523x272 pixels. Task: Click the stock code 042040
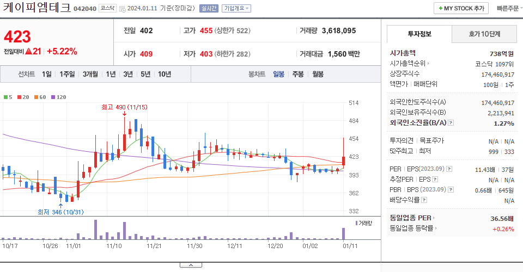(x=85, y=9)
